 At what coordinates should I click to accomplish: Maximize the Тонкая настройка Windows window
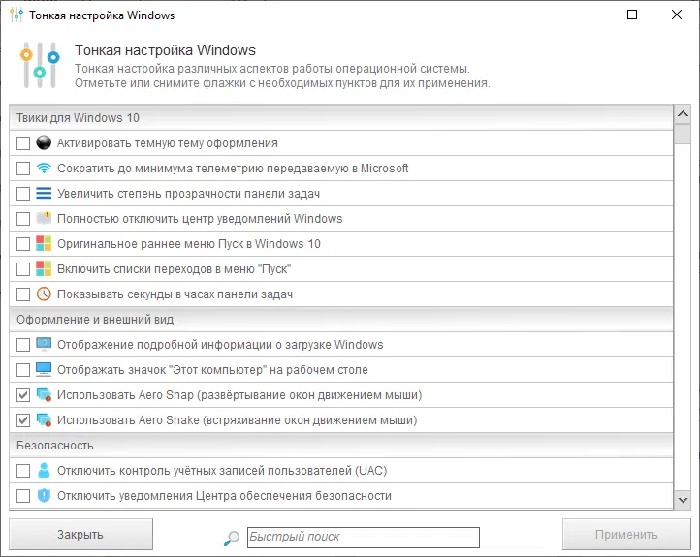click(632, 15)
